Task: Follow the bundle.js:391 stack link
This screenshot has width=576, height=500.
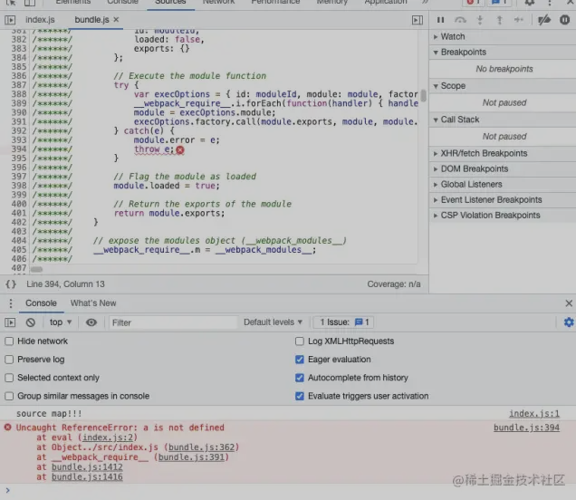Action: tap(191, 457)
